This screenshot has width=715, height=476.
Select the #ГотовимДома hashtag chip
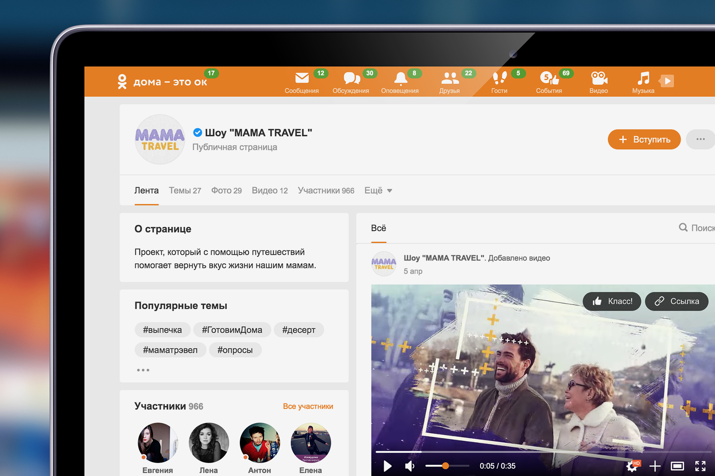tap(232, 330)
